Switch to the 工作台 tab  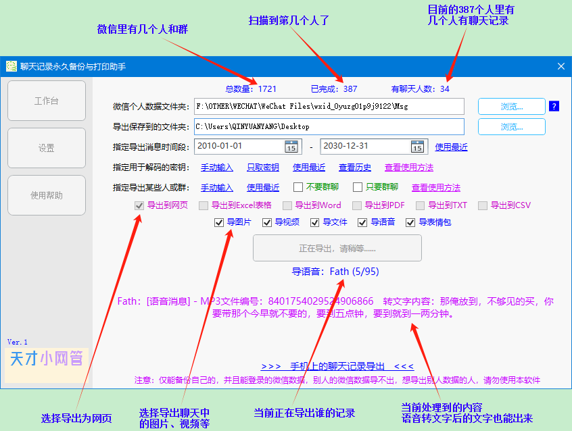coord(46,101)
